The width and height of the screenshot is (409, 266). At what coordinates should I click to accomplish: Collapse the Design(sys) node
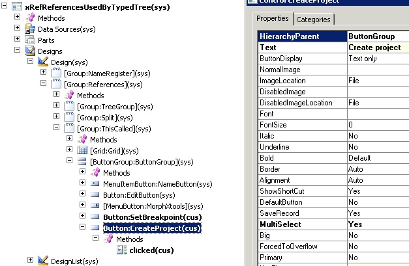[x=30, y=60]
